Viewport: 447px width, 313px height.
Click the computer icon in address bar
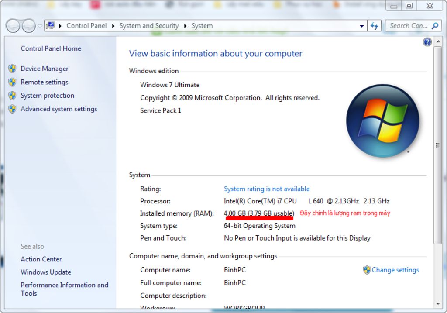51,26
